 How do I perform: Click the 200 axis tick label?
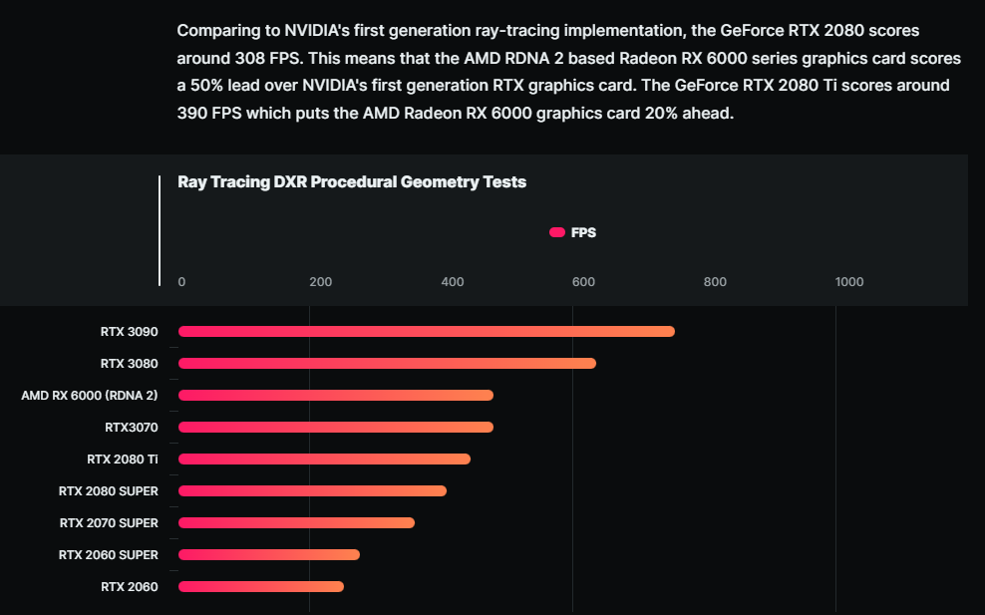click(x=320, y=282)
